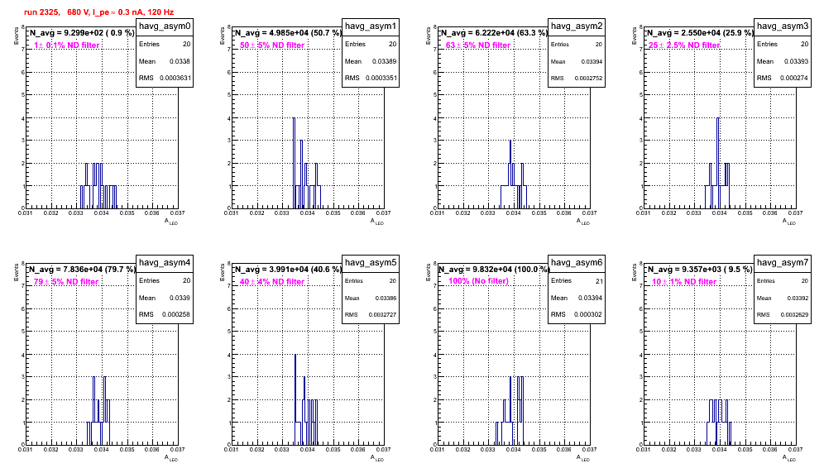Viewport: 824px width, 473px height.
Task: Click RMS 0.0002727 in havg_asym5 stats
Action: 371,314
